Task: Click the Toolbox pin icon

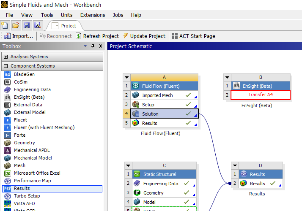Action: (x=93, y=46)
